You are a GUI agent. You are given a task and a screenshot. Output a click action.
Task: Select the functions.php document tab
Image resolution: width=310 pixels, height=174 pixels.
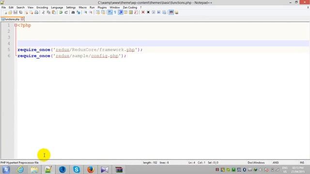[12, 19]
